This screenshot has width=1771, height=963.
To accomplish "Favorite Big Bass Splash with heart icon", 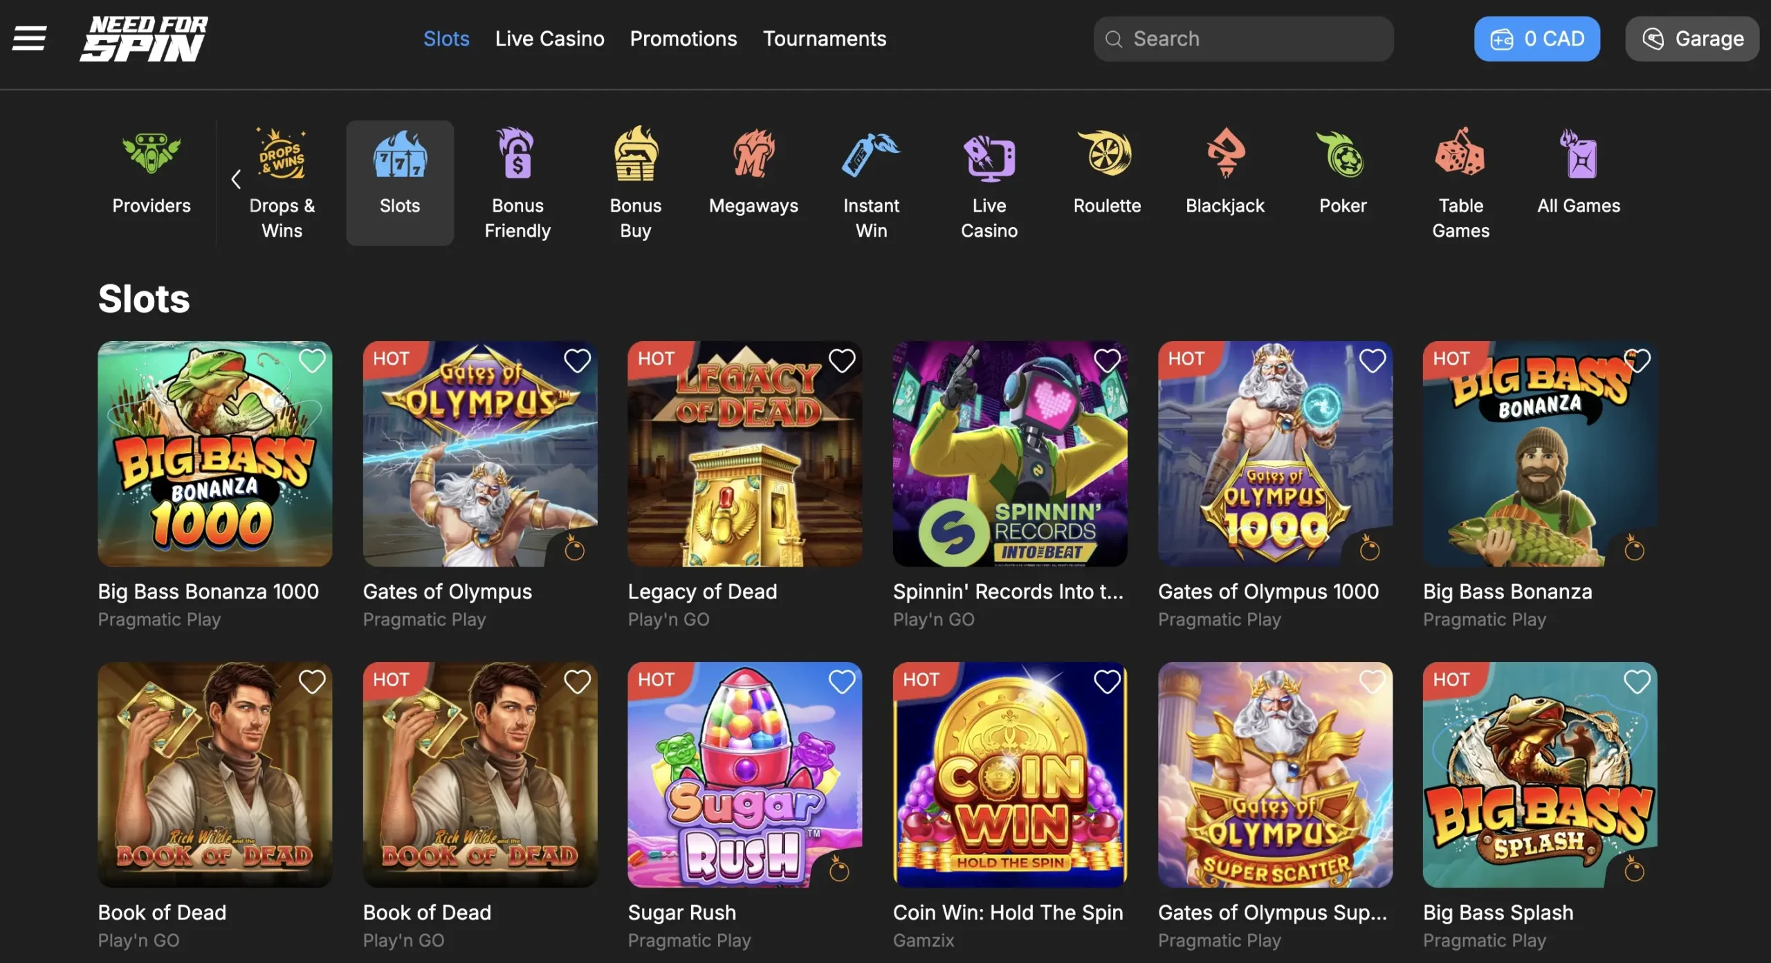I will click(x=1637, y=681).
